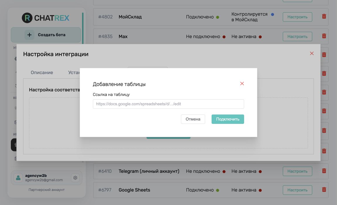
Task: Click Настроить for Telegram (личный аккаунт)
Action: (x=297, y=171)
